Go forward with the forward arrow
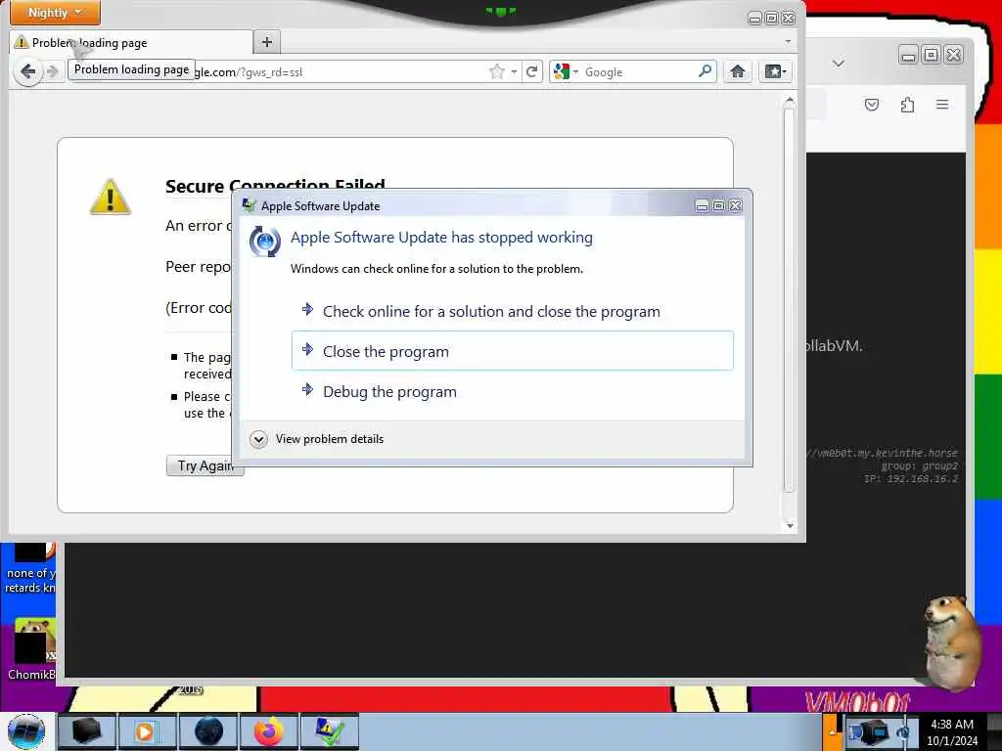The width and height of the screenshot is (1002, 751). pyautogui.click(x=53, y=71)
